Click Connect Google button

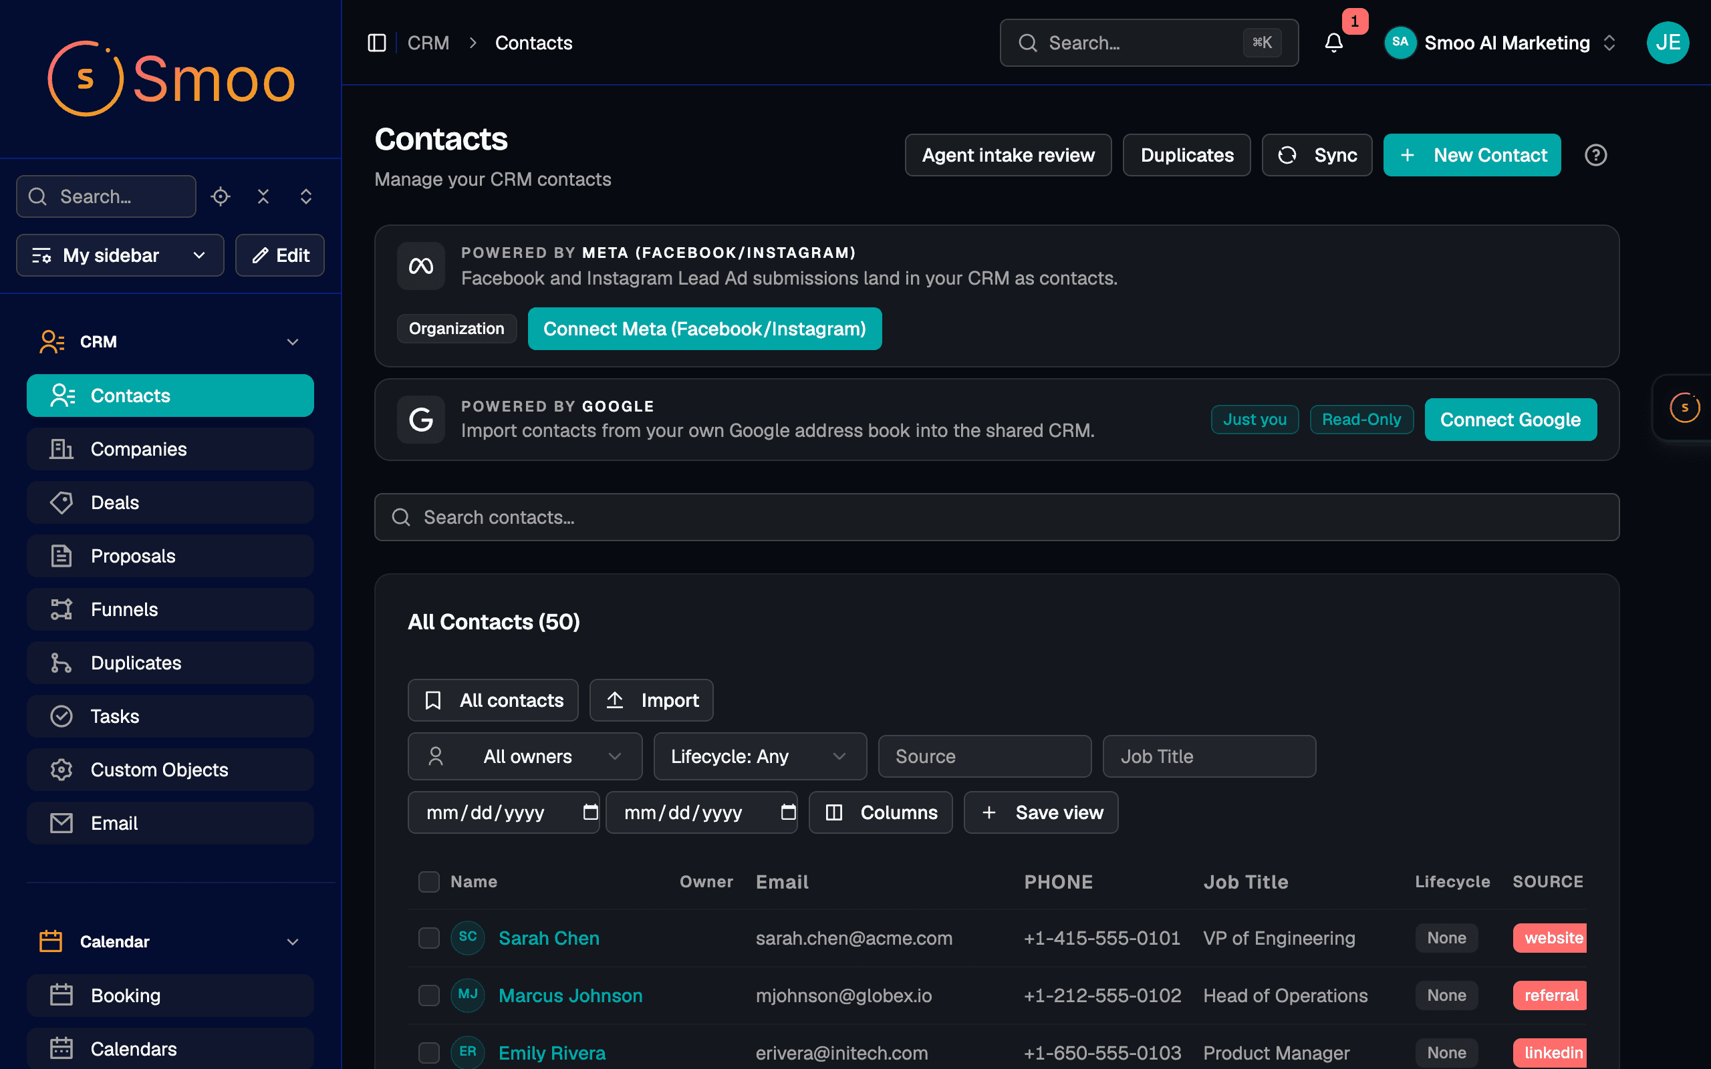pos(1510,420)
